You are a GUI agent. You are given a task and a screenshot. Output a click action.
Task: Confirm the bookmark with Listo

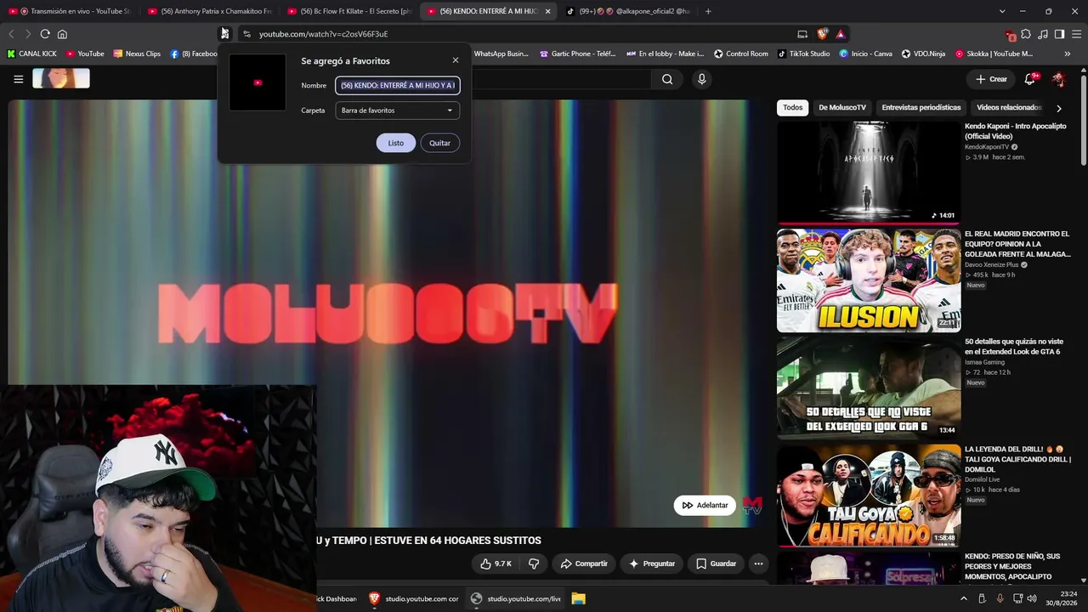(x=396, y=143)
